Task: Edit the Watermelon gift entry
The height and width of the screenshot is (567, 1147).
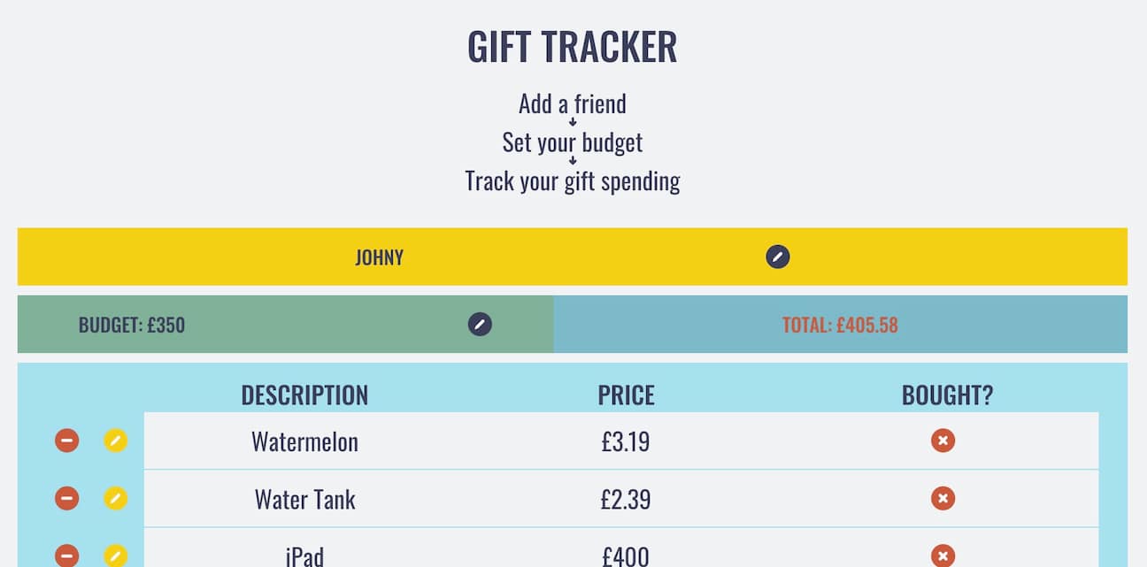Action: pyautogui.click(x=116, y=441)
